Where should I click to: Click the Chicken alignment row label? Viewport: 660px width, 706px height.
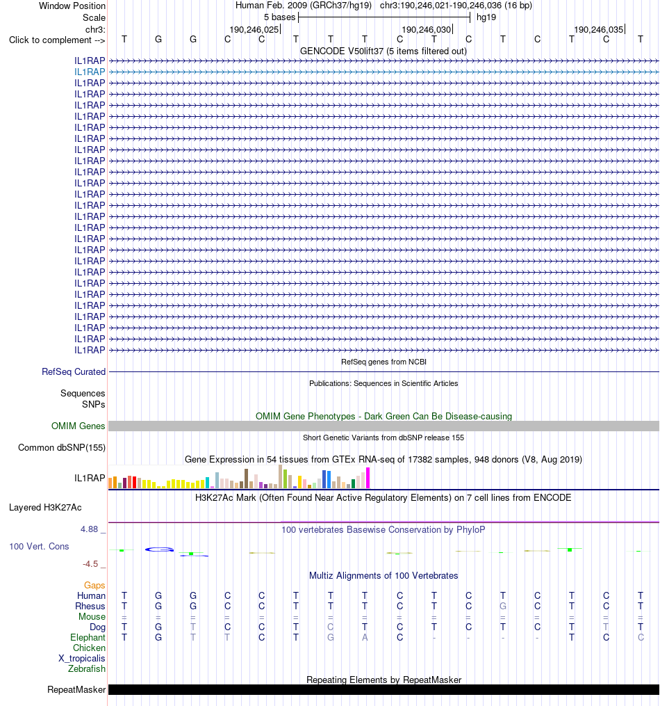[x=90, y=648]
